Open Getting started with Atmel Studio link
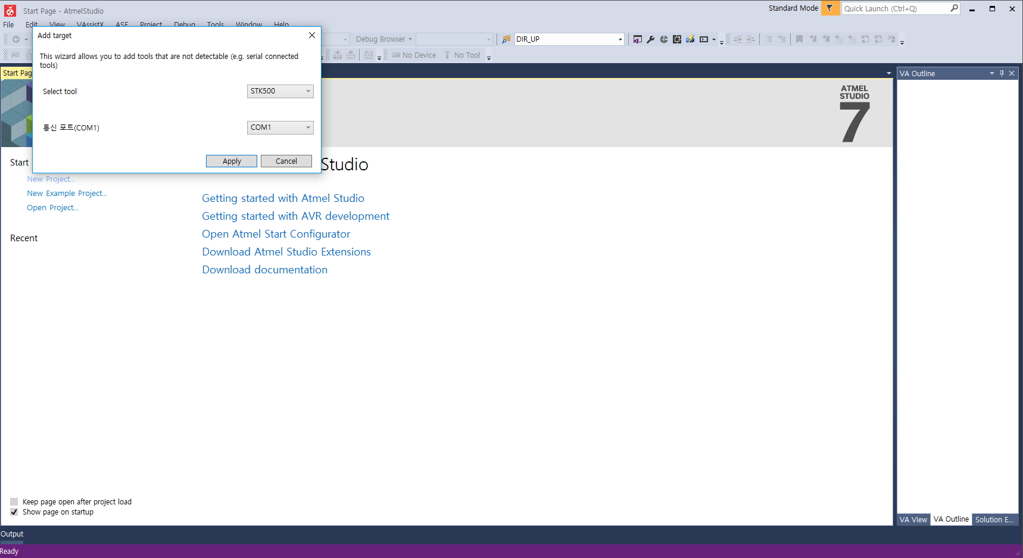This screenshot has height=558, width=1023. 283,198
